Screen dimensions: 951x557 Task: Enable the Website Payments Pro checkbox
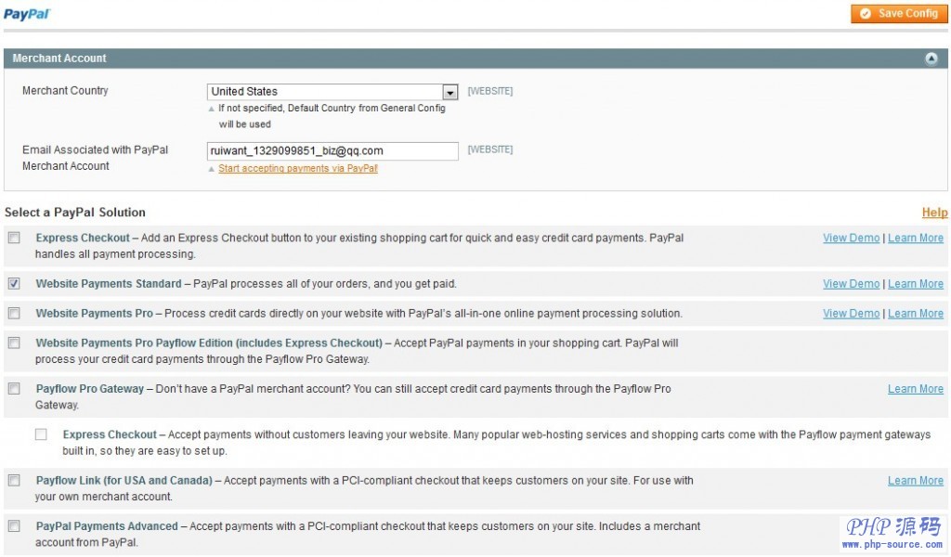(12, 313)
